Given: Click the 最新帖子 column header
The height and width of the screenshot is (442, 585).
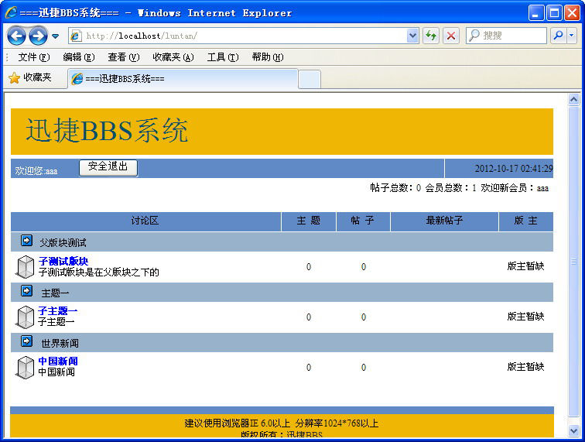Looking at the screenshot, I should (x=444, y=221).
